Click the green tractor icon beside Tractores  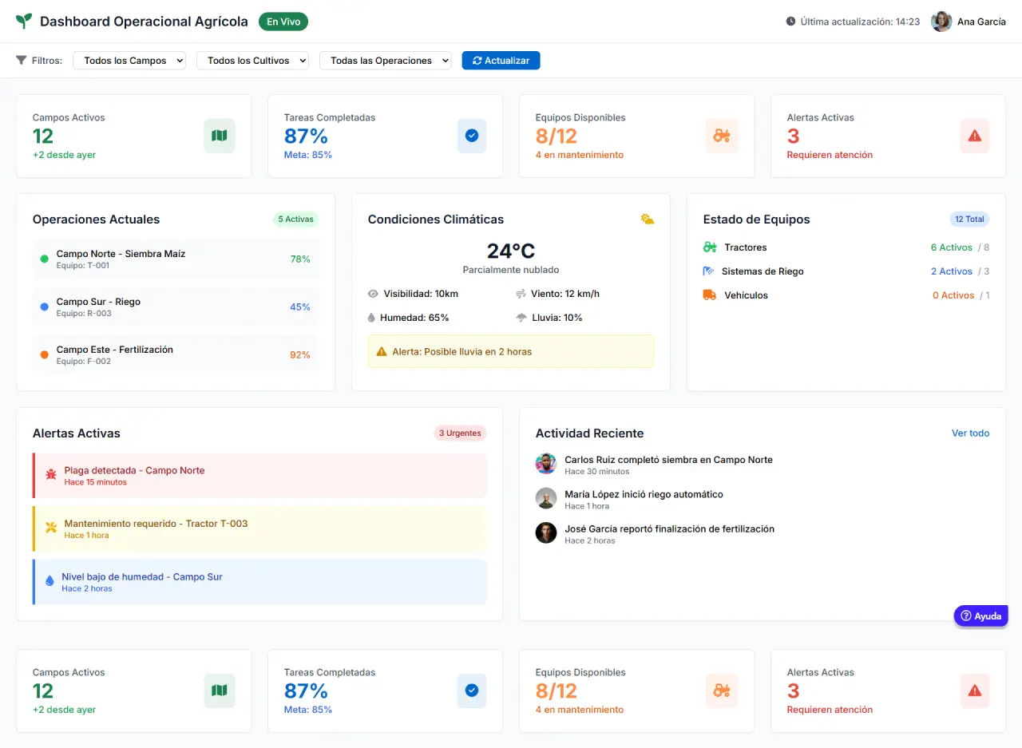tap(710, 247)
